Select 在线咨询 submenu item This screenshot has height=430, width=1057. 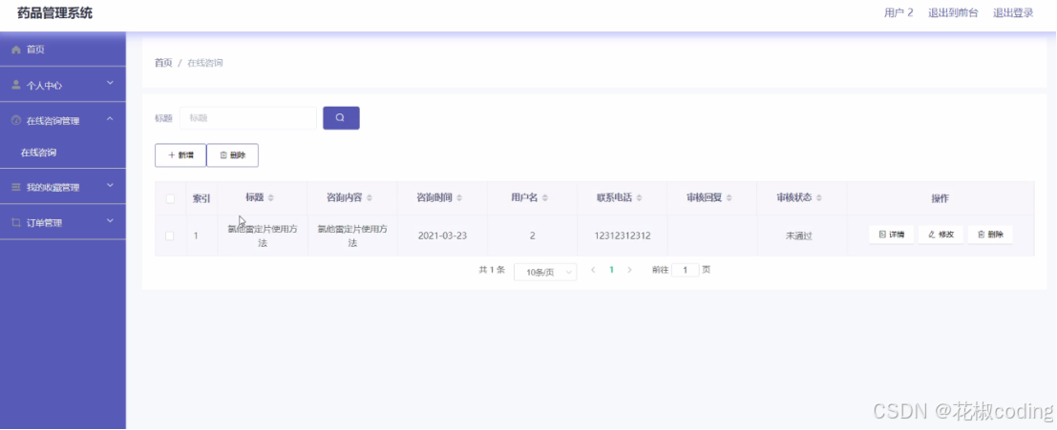click(x=63, y=153)
